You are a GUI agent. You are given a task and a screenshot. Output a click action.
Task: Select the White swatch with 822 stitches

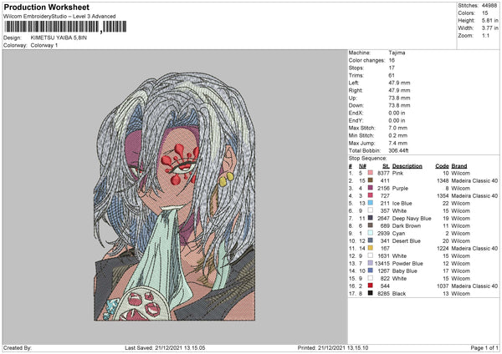[x=371, y=278]
